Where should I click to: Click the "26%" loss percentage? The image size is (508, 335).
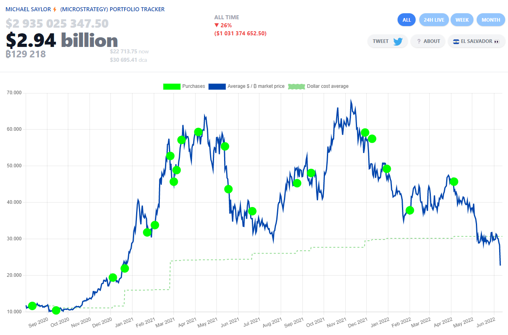pos(226,25)
